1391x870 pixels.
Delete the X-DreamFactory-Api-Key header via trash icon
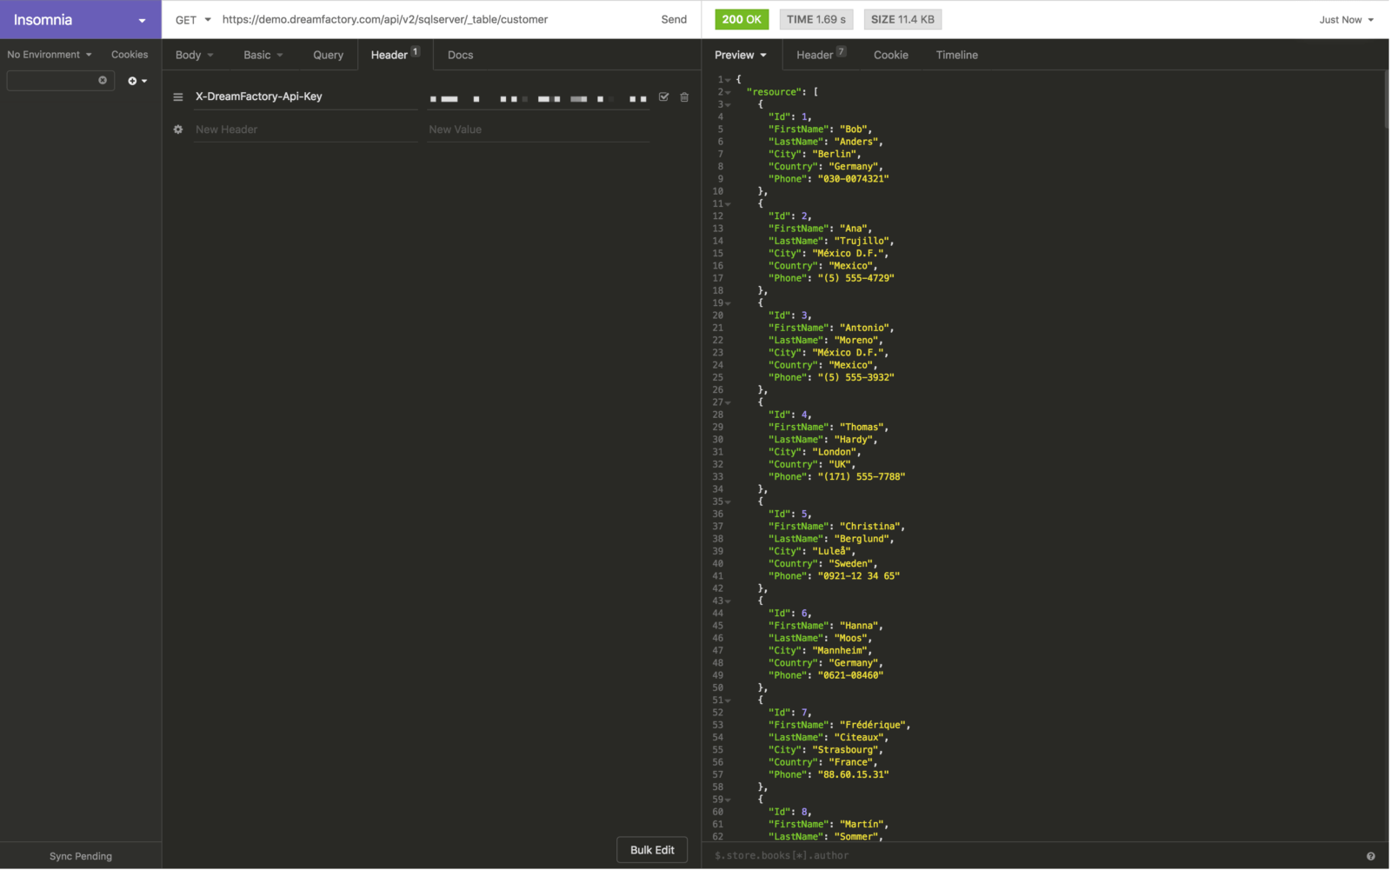684,97
